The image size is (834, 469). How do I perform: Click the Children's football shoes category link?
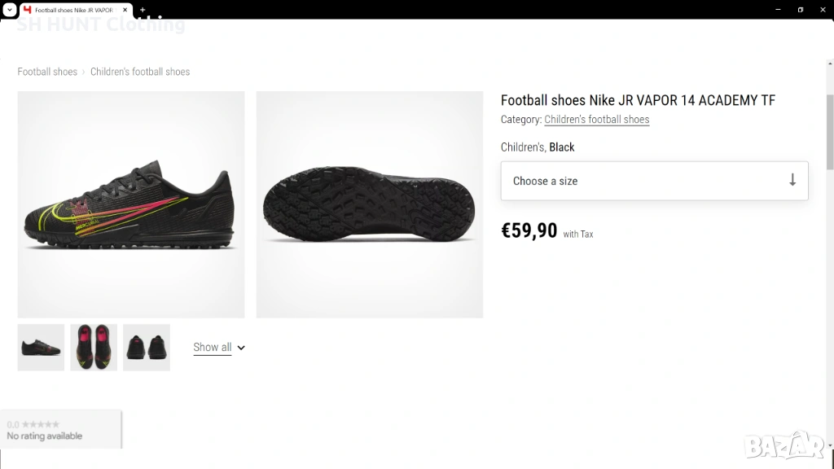point(596,120)
